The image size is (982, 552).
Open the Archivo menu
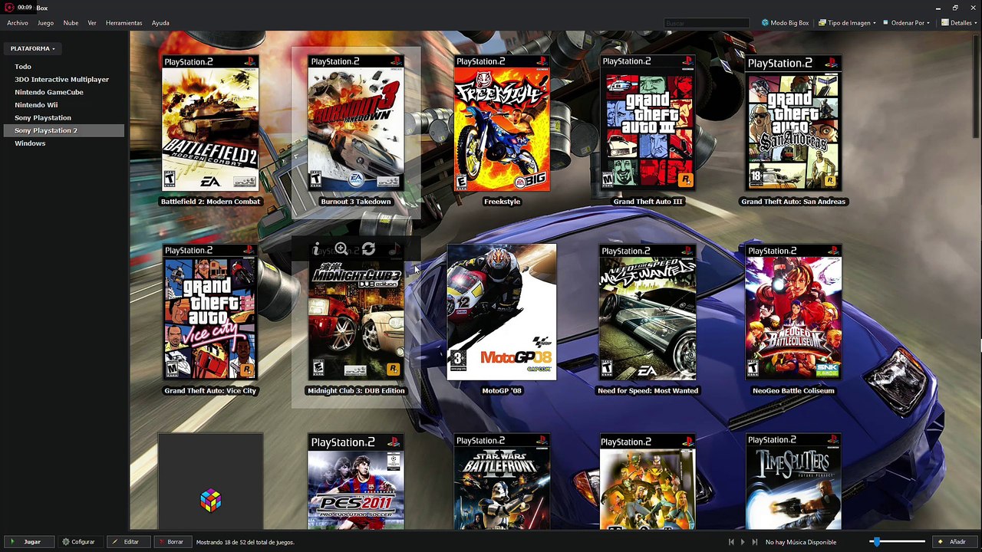pyautogui.click(x=18, y=23)
